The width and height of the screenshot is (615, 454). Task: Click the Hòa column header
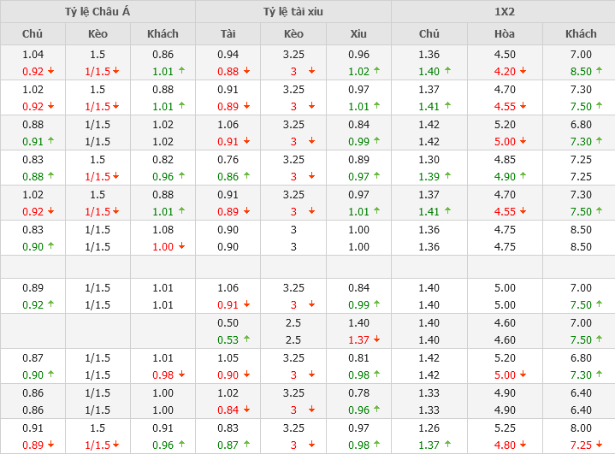point(505,34)
